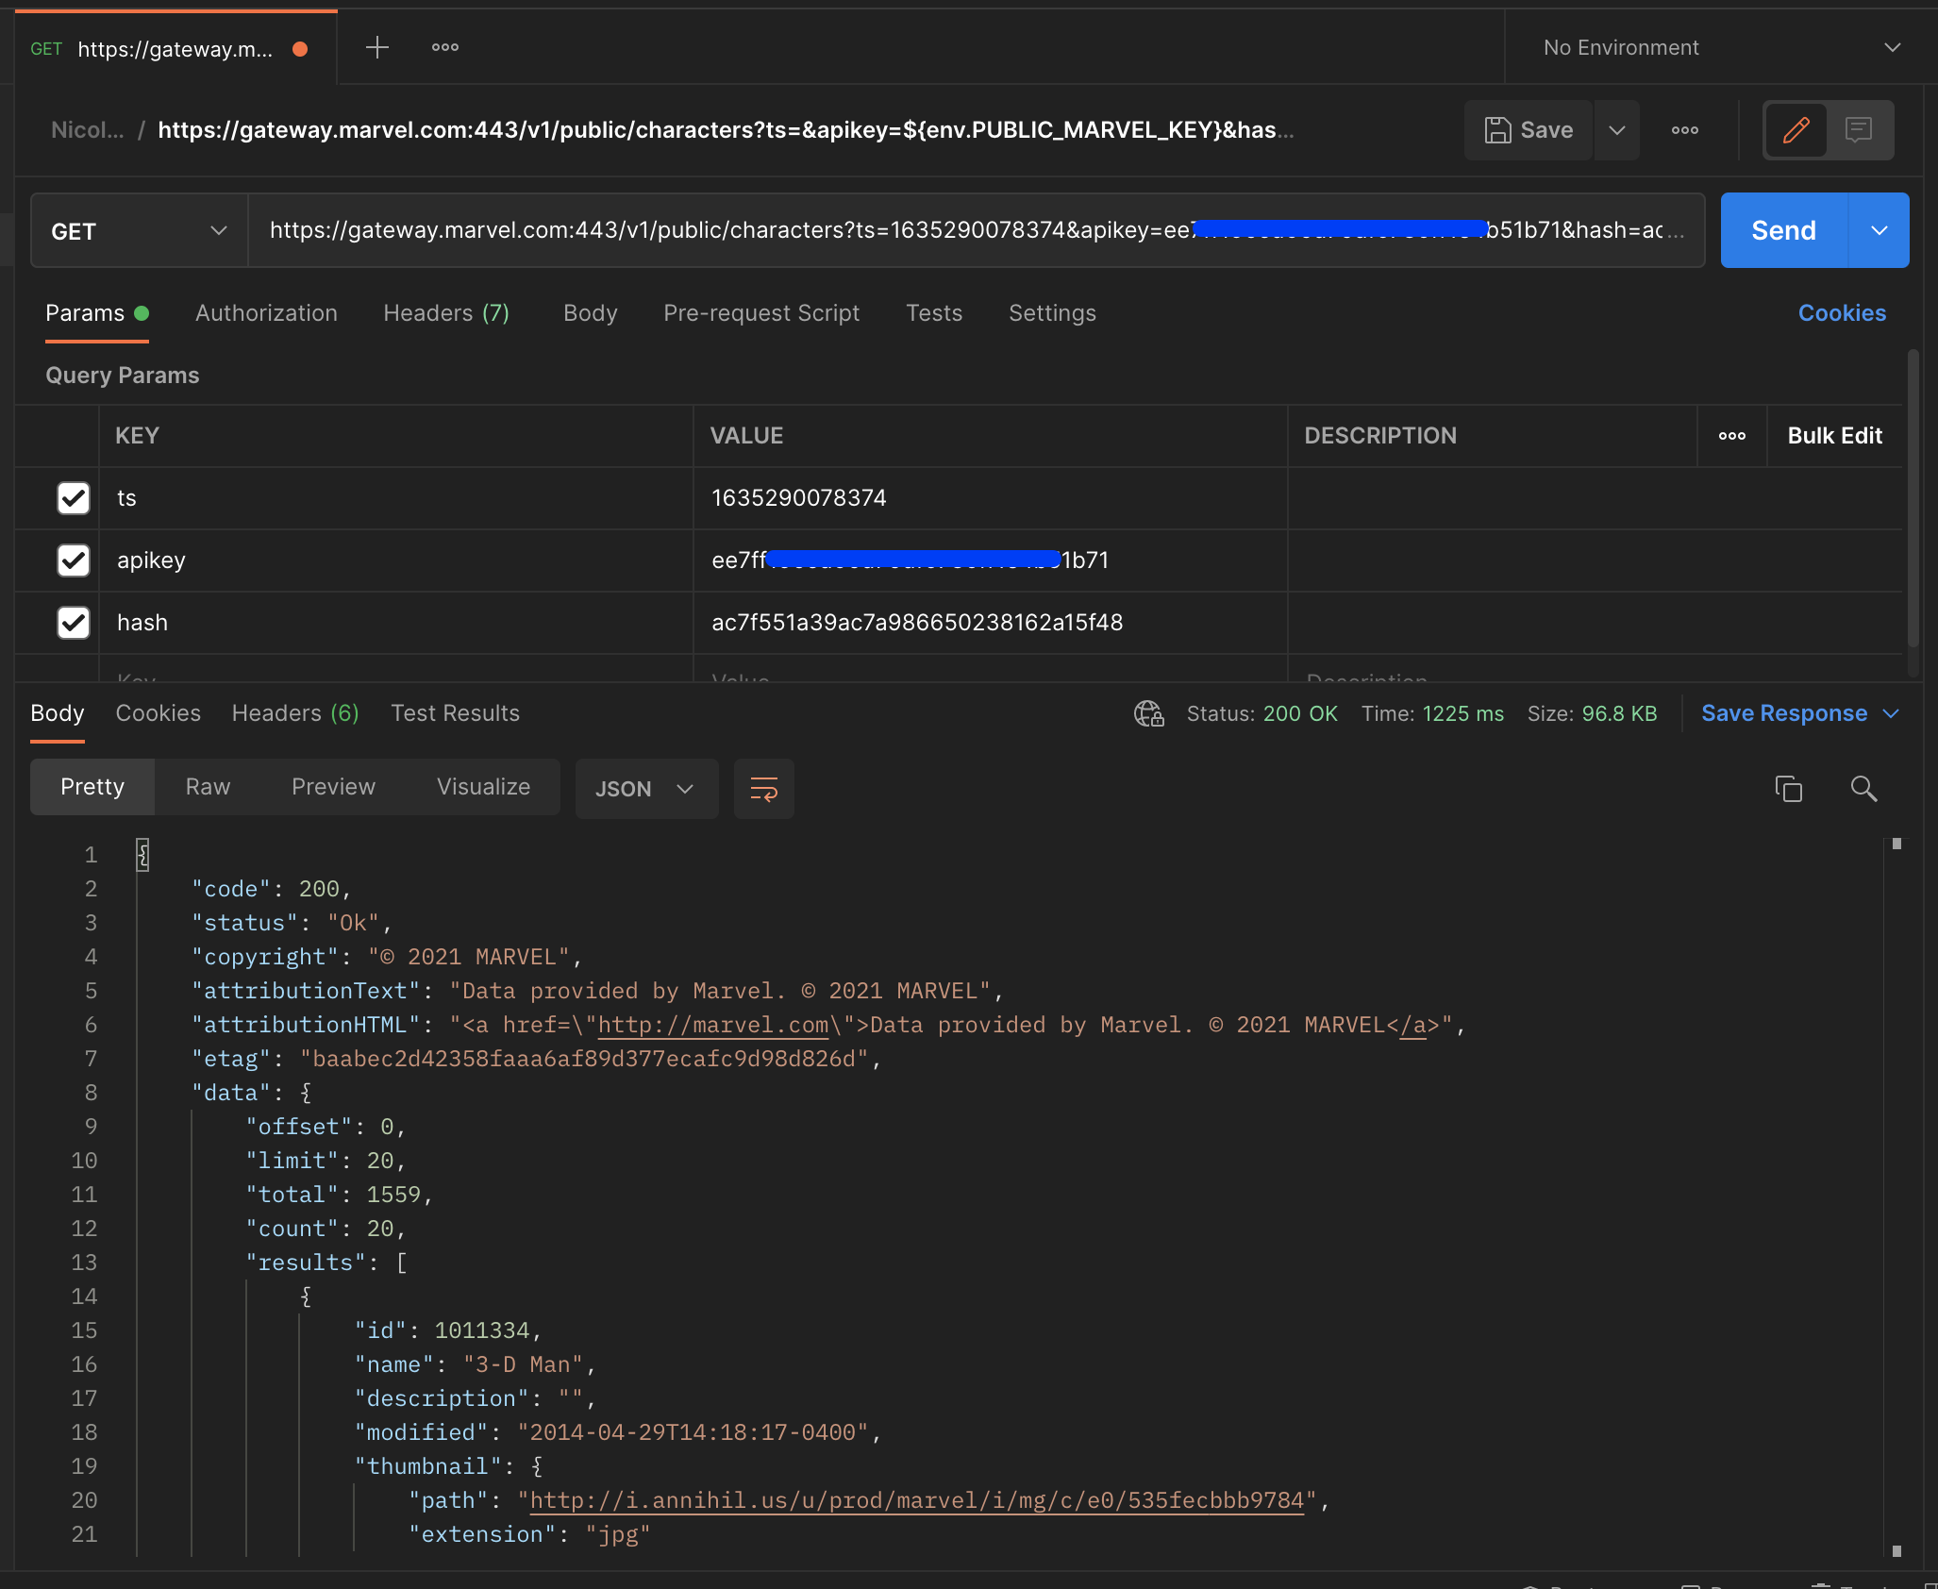Select the GET gateway request tab

point(175,48)
